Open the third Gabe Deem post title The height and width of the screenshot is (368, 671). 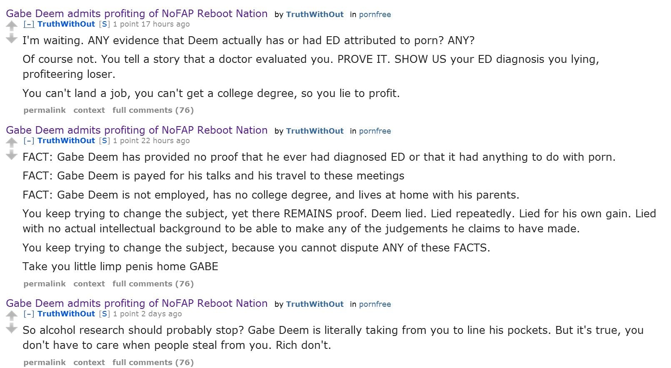[x=137, y=303]
